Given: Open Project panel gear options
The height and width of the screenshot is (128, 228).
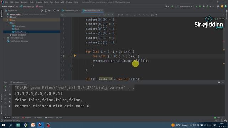Looking at the screenshot, I should point(54,11).
